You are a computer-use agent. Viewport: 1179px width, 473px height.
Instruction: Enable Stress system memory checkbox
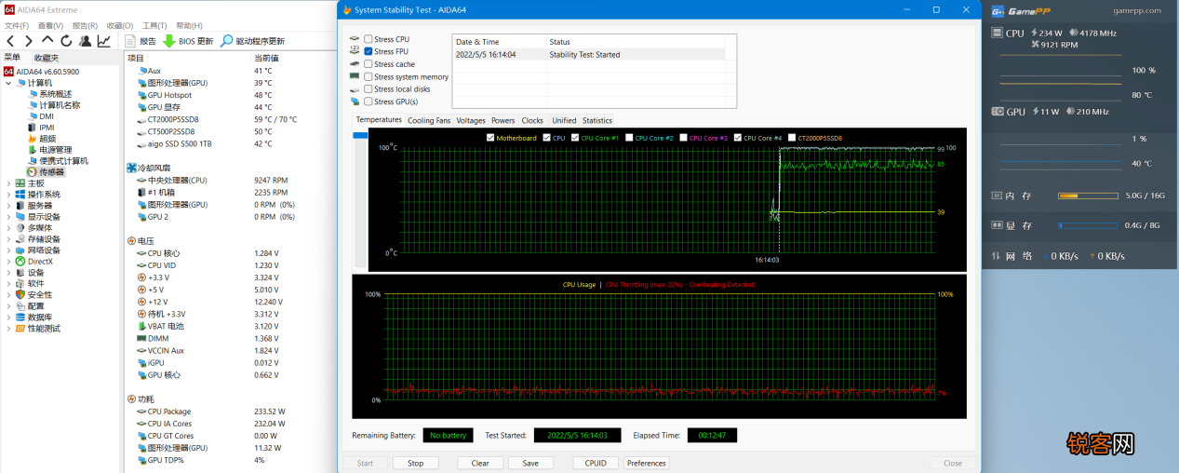[368, 76]
